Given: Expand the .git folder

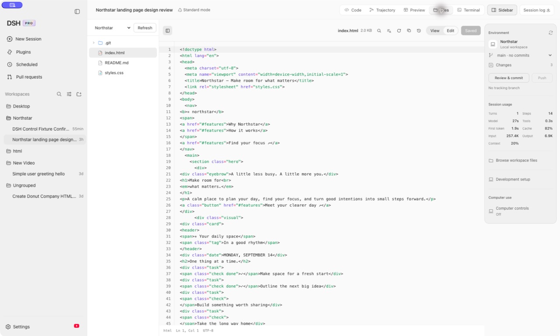Looking at the screenshot, I should (x=93, y=43).
